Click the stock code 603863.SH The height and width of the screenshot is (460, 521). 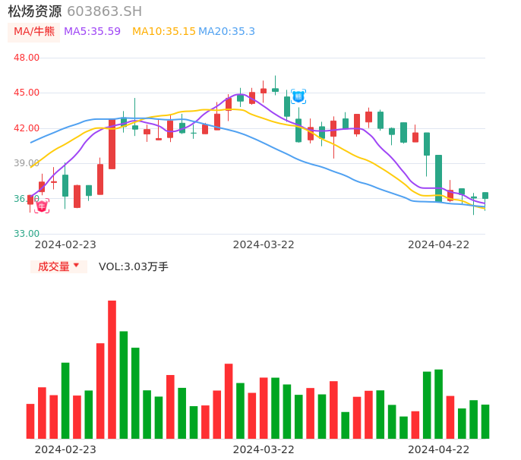pyautogui.click(x=104, y=11)
